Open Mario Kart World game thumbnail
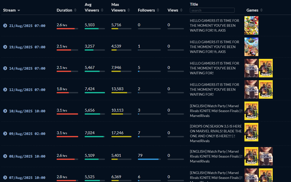The width and height of the screenshot is (291, 182). 251,47
